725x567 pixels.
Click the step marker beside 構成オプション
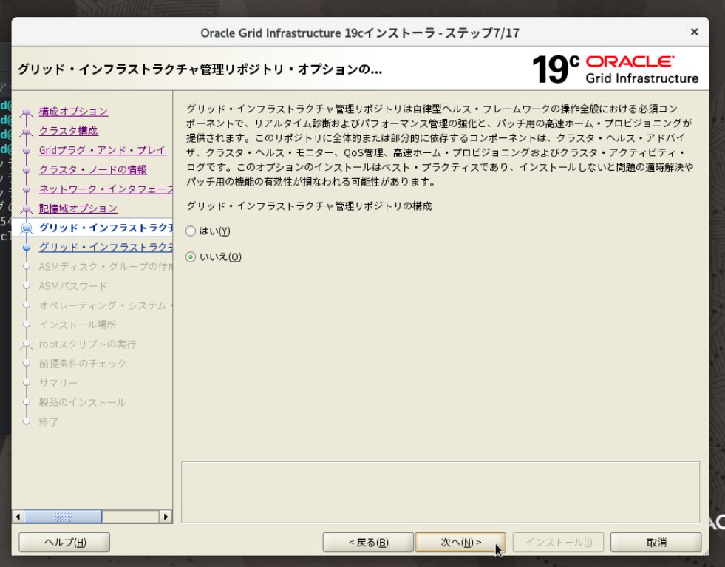[27, 112]
